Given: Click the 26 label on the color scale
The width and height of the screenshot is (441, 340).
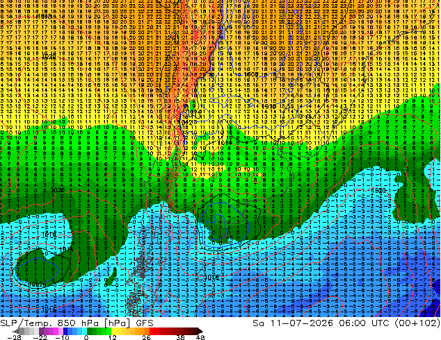Looking at the screenshot, I should tap(146, 337).
